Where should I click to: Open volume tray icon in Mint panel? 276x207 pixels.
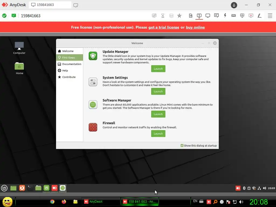264,188
